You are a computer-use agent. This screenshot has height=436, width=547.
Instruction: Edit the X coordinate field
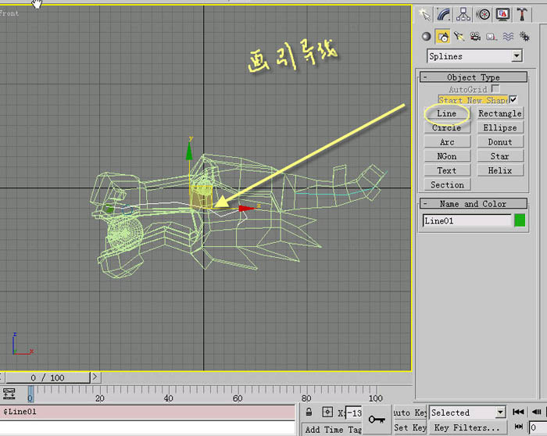tap(354, 413)
